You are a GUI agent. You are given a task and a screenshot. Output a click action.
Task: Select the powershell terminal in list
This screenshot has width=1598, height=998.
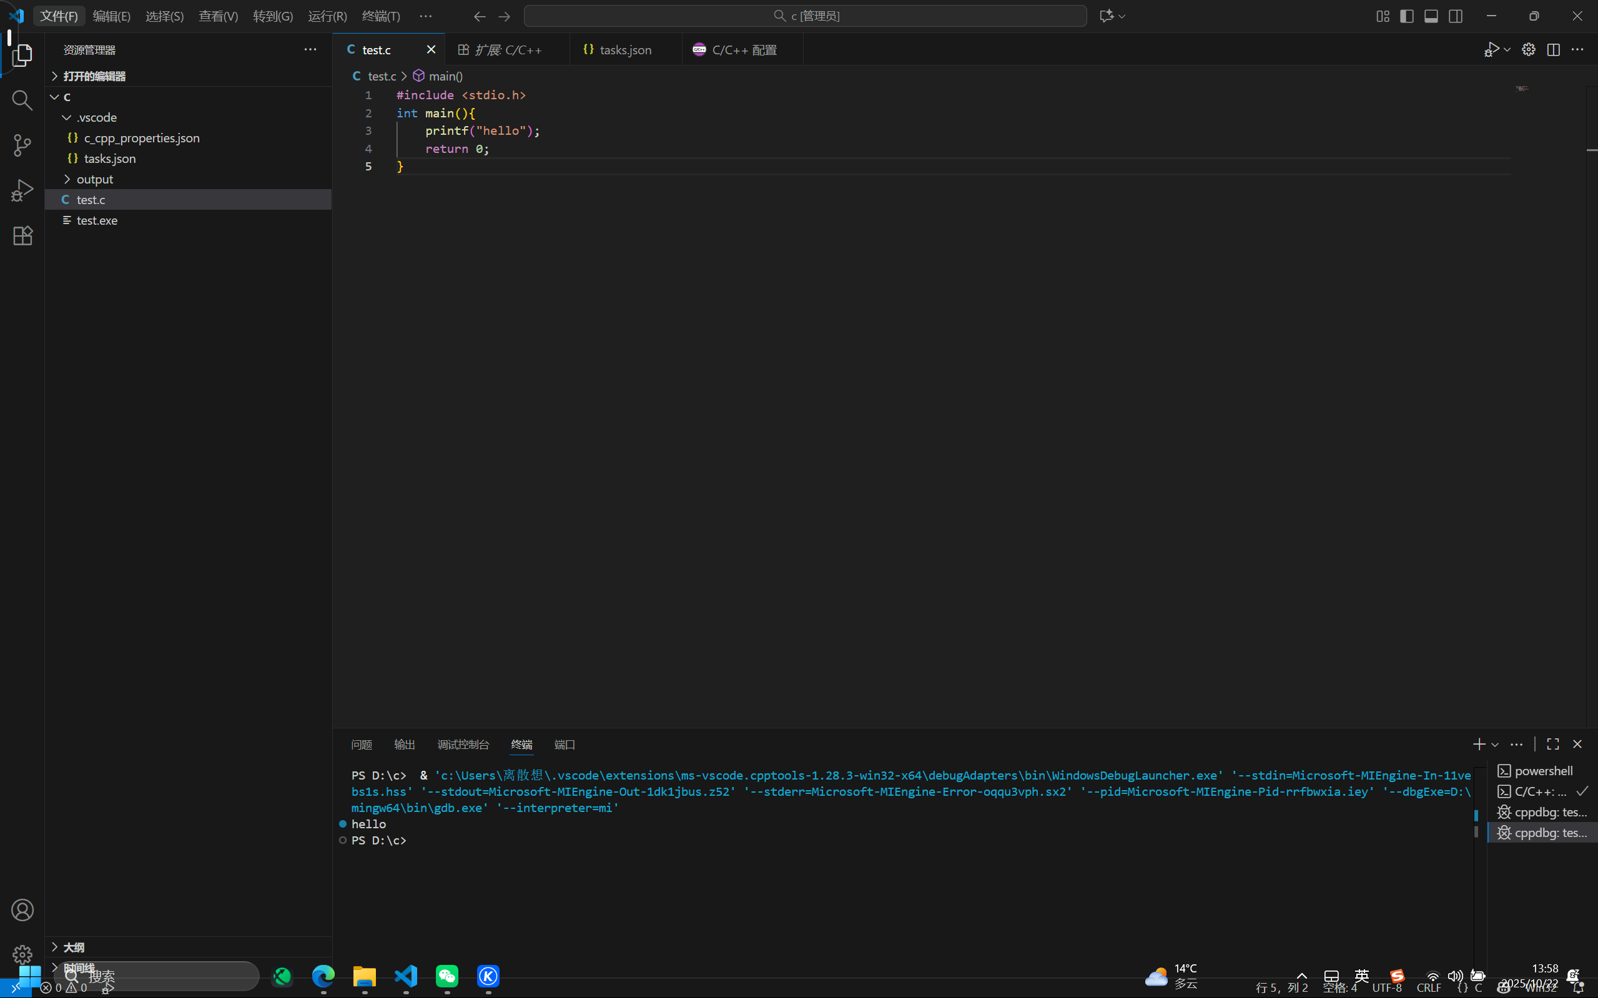pos(1542,770)
